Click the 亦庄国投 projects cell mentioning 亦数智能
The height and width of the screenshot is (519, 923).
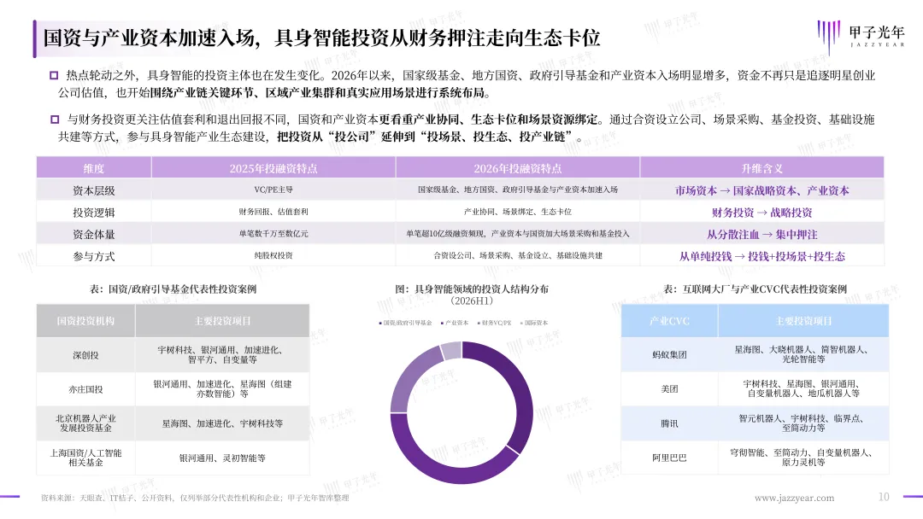pos(222,388)
